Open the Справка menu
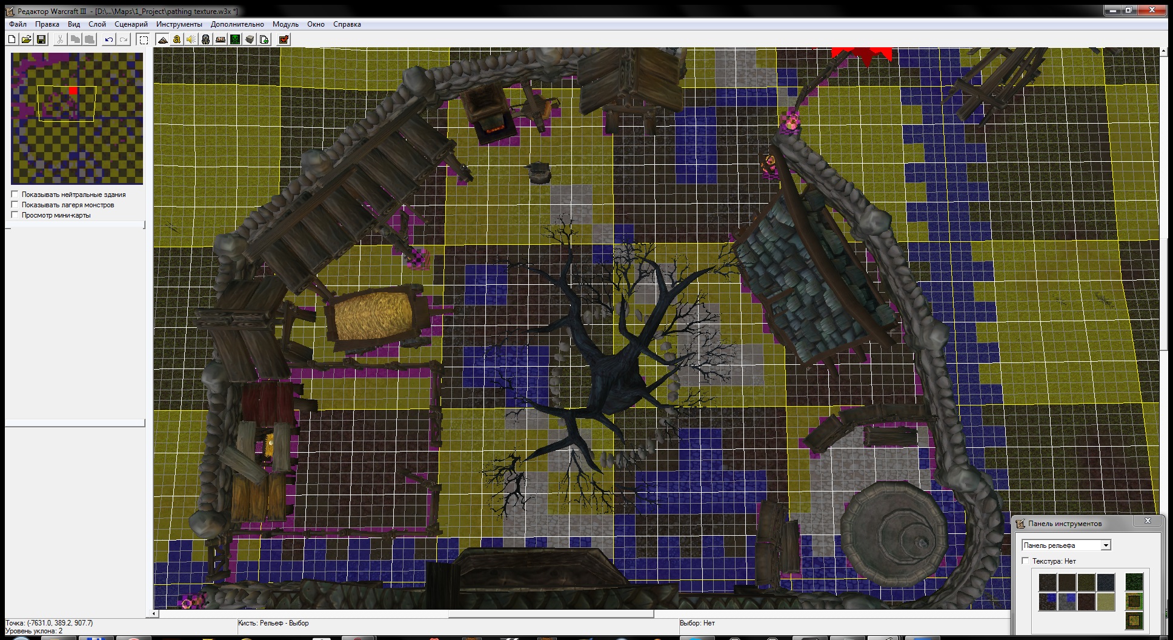1173x640 pixels. 347,24
